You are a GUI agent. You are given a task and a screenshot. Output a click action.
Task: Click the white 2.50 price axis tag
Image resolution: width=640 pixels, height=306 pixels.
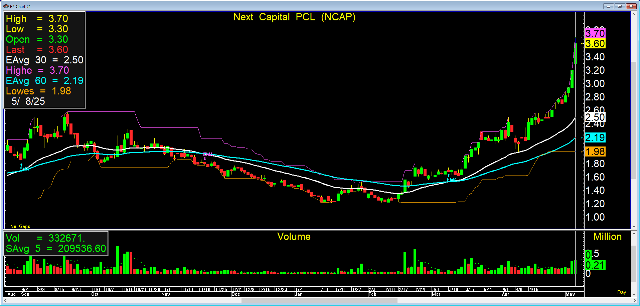(x=595, y=117)
